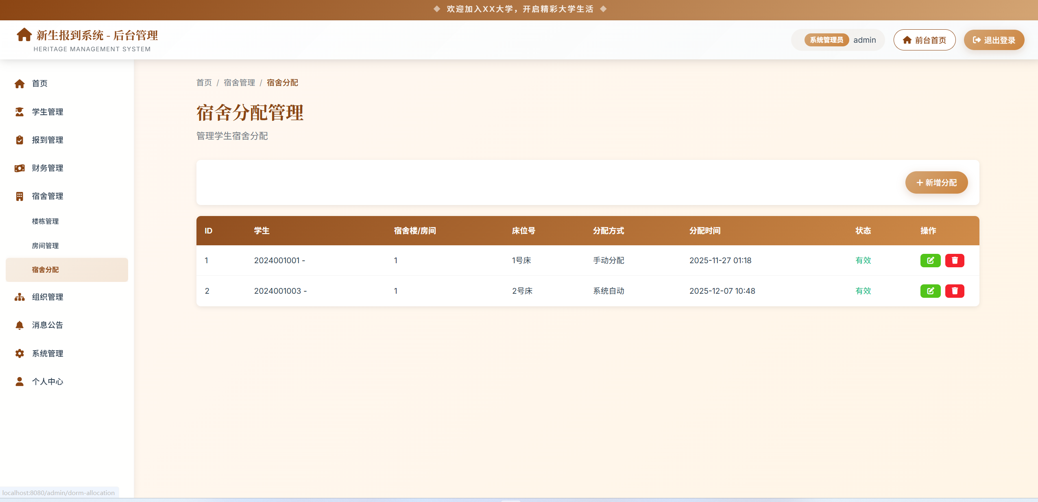Collapse the 宿舍管理 sidebar section
The image size is (1038, 502).
pyautogui.click(x=48, y=196)
